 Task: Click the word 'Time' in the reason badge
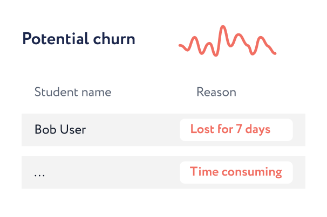point(202,172)
